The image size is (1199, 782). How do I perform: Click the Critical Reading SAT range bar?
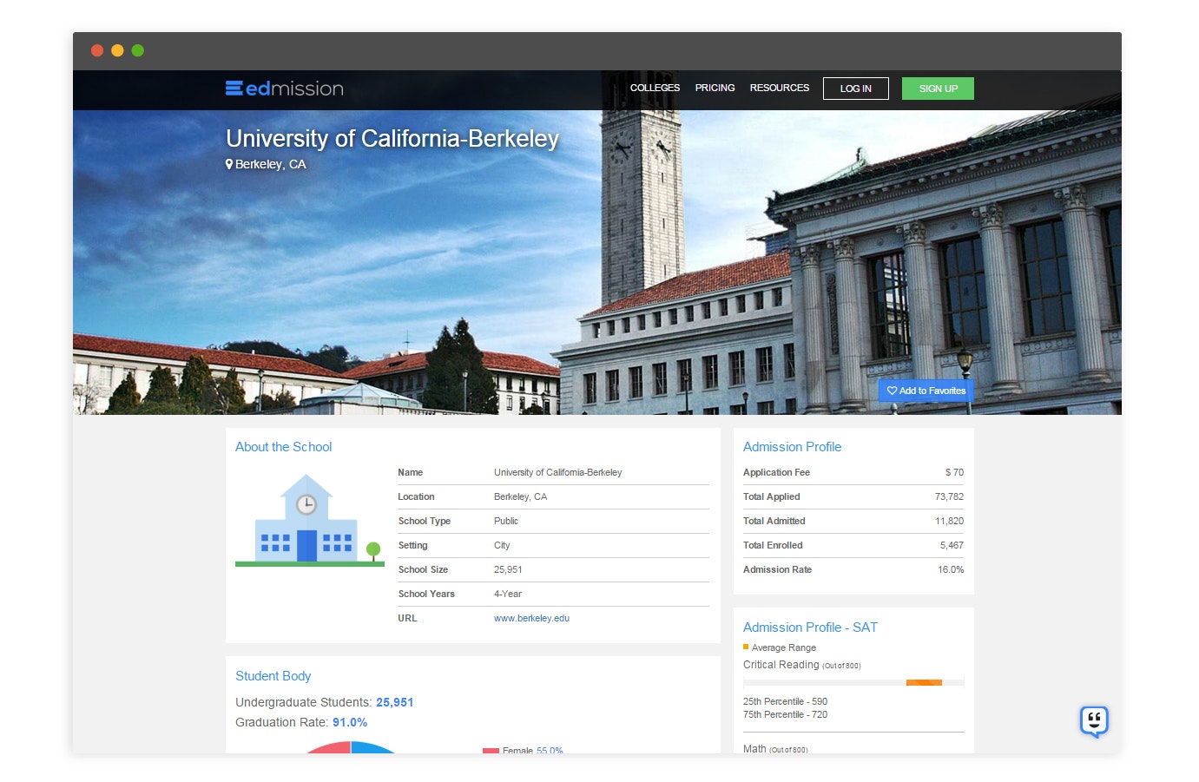[853, 683]
